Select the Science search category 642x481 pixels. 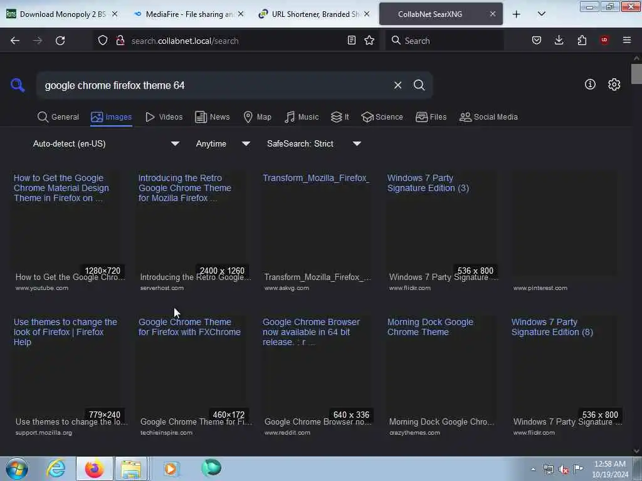(382, 117)
